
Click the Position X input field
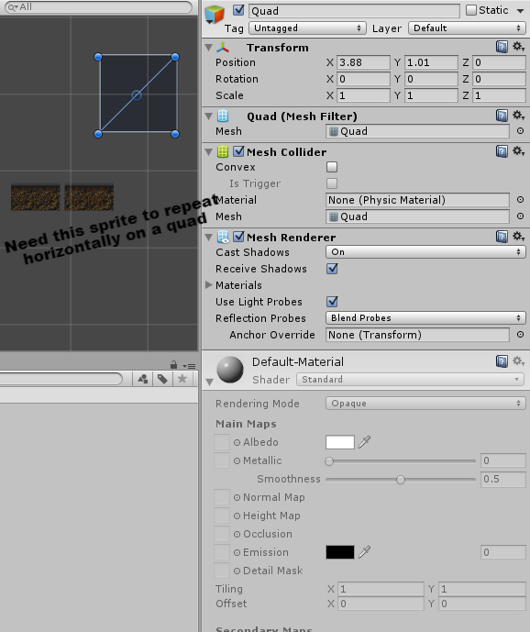[363, 62]
